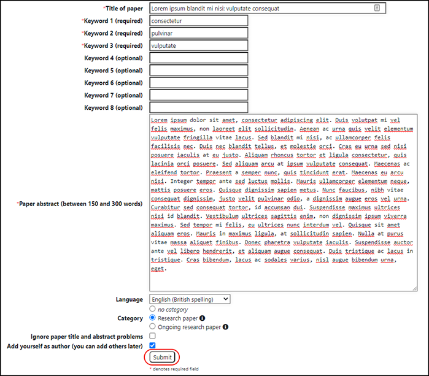Click the 'Keyword 4 (optional)' label
Screen dimensions: 429x376
114,58
